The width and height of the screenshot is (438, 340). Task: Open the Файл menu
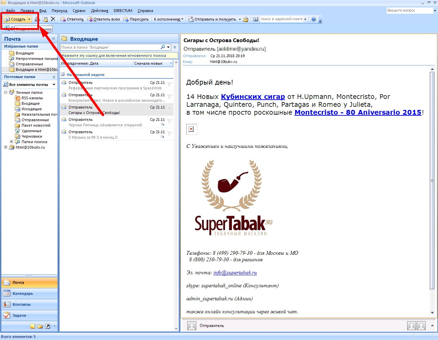point(11,11)
